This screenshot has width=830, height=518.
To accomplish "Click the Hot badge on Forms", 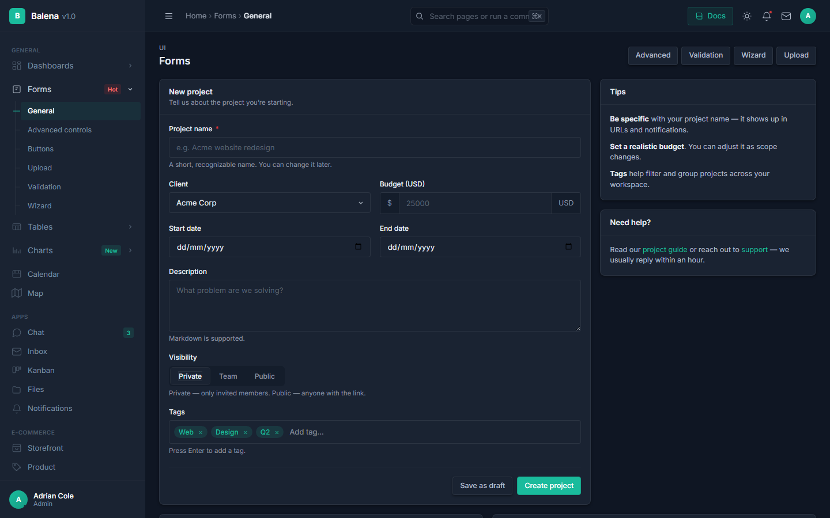I will tap(112, 89).
